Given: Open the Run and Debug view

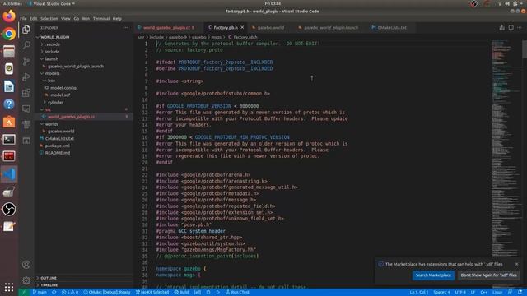Looking at the screenshot, I should point(26,76).
